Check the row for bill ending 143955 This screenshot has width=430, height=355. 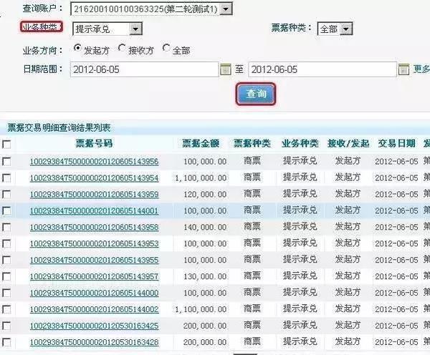[x=6, y=260]
